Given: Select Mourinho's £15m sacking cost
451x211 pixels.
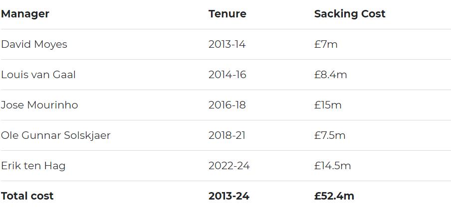Looking at the screenshot, I should click(x=328, y=105).
